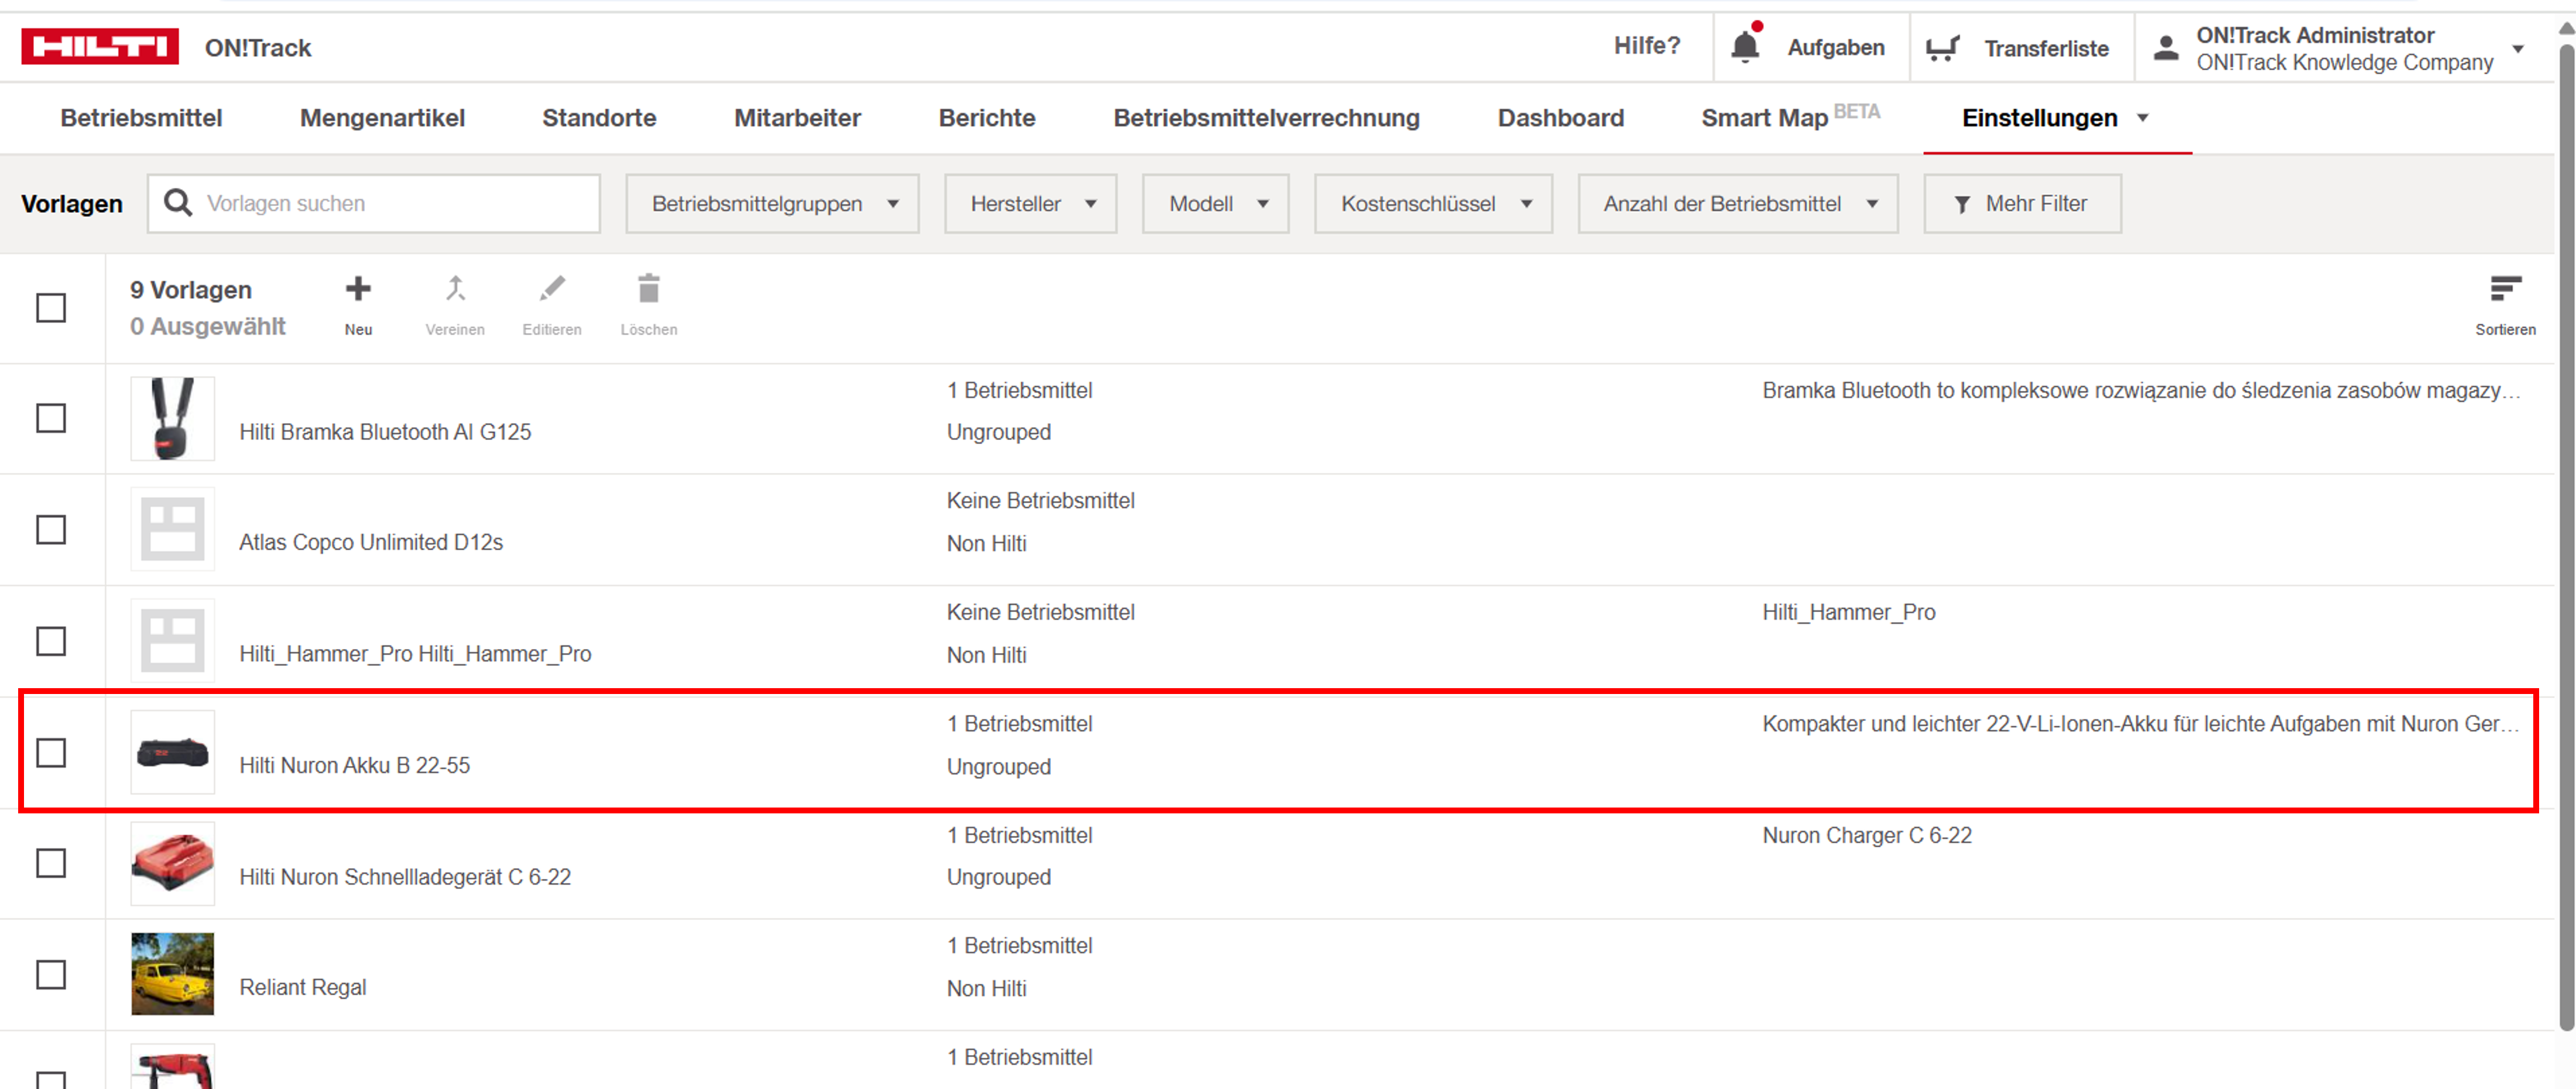Click the Hilti logo
Image resolution: width=2576 pixels, height=1089 pixels.
pos(100,46)
